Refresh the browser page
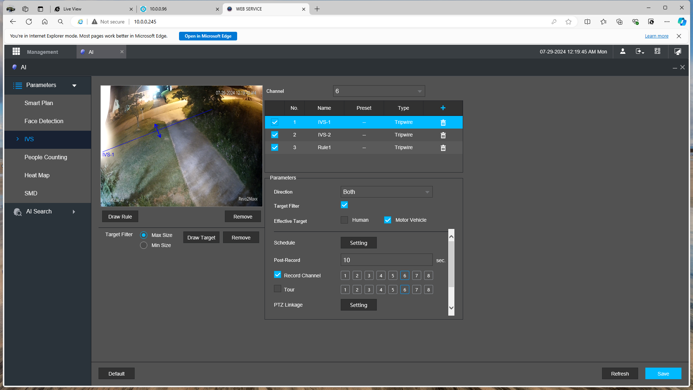 (x=29, y=22)
